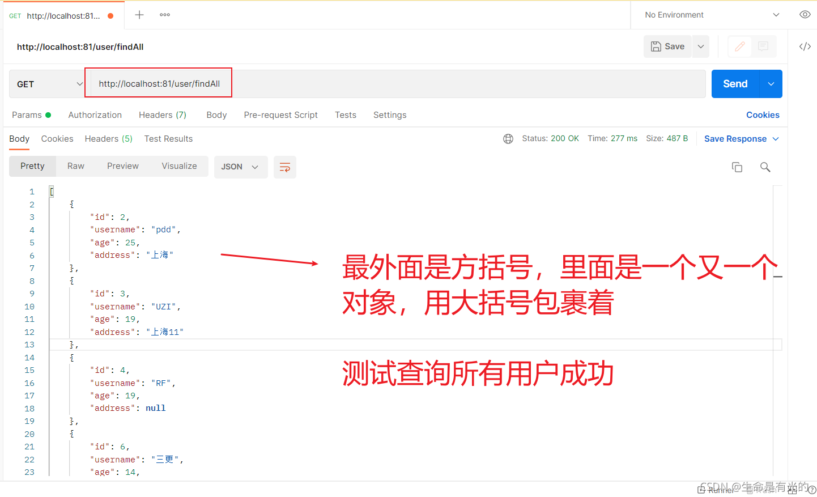Click the Size: 487 B text
The height and width of the screenshot is (497, 817).
coord(667,139)
